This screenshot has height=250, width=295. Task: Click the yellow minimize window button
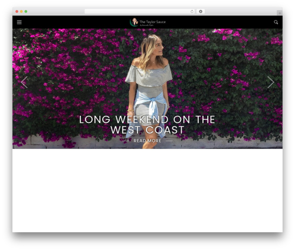(21, 12)
